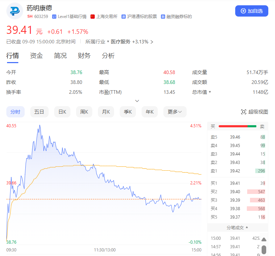Click the 买5 order row at 39.37

tap(238, 217)
